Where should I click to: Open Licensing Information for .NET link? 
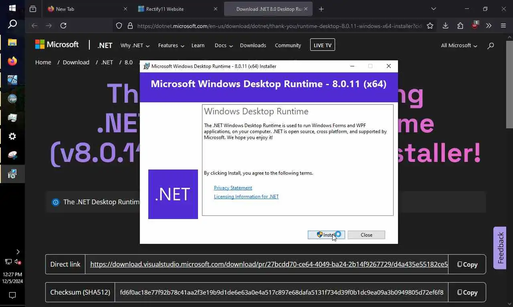pos(246,197)
